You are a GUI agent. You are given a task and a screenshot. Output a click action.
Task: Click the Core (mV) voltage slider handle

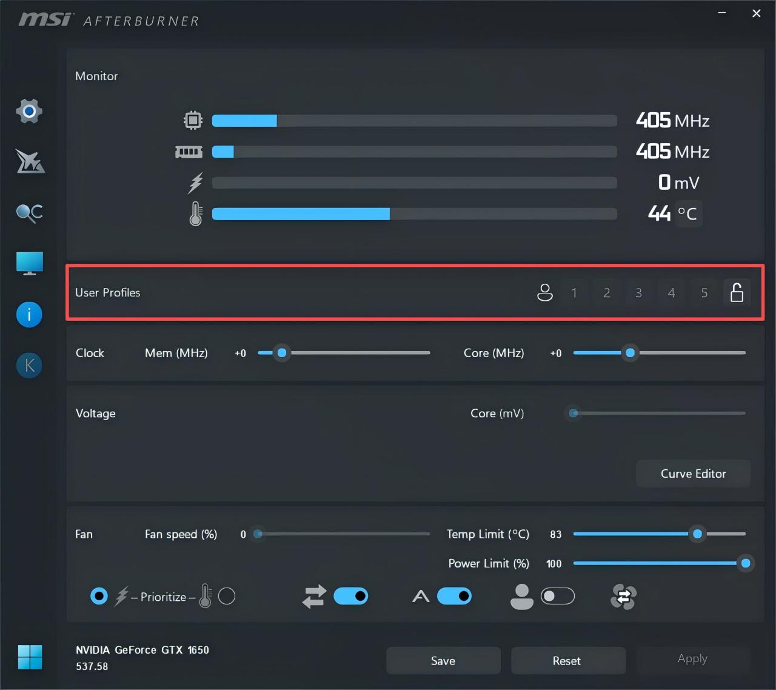coord(574,414)
